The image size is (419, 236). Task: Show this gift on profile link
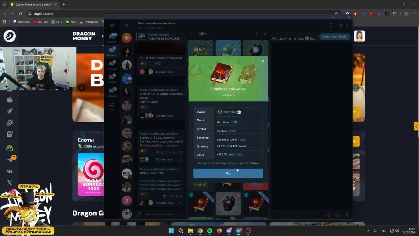click(254, 163)
